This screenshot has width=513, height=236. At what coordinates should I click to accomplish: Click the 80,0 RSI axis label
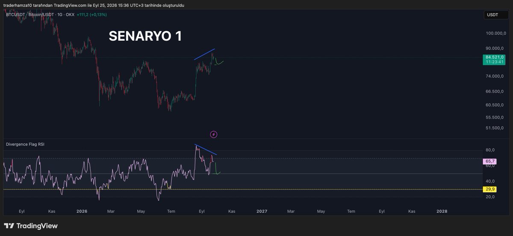490,150
